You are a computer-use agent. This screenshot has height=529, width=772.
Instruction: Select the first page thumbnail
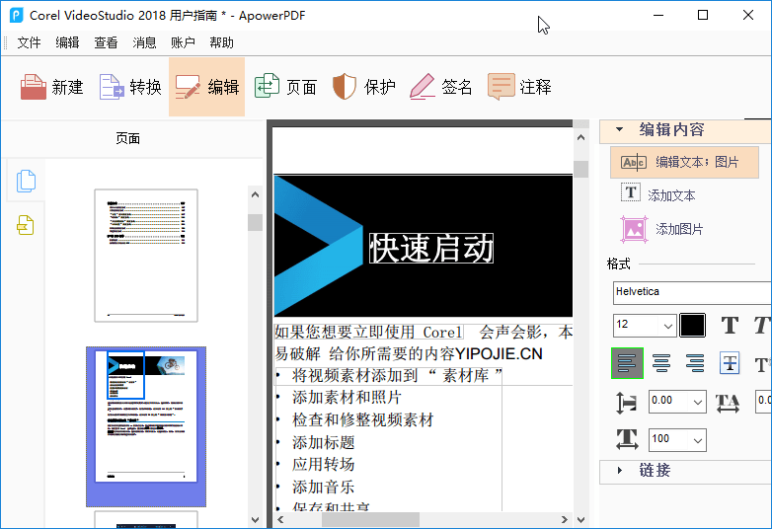[x=146, y=255]
